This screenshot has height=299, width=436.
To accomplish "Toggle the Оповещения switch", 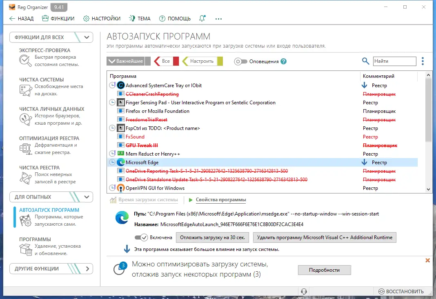I will [240, 61].
